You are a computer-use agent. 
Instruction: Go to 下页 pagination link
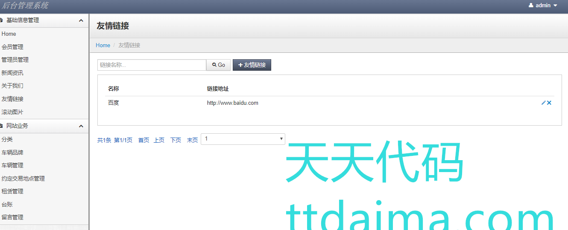[176, 140]
